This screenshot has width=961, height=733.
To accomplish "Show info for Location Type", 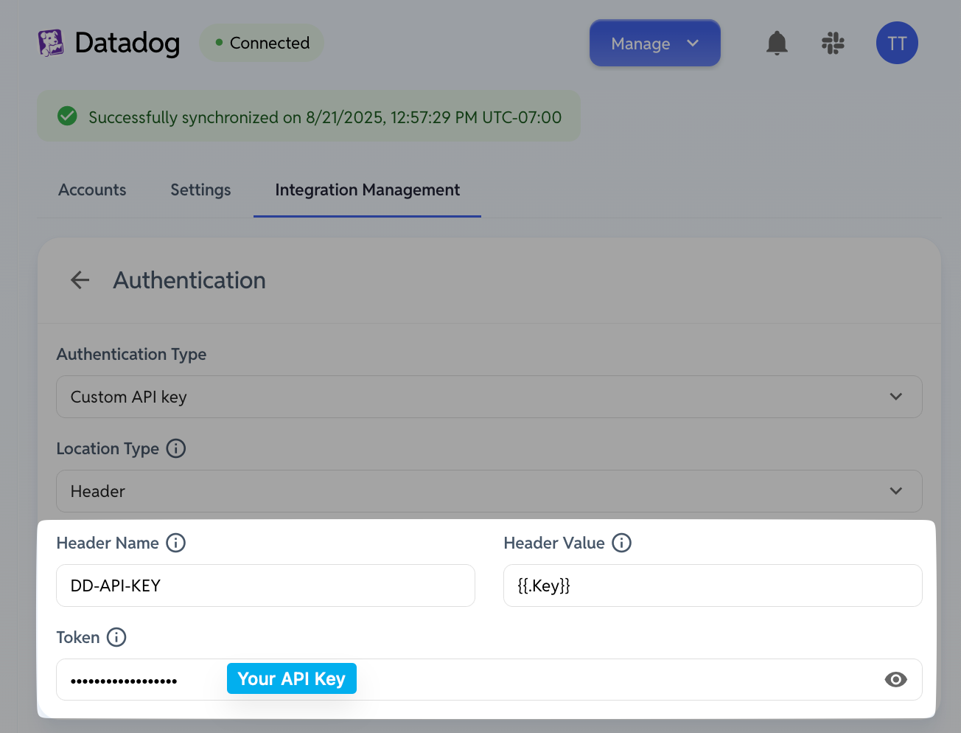I will 176,448.
